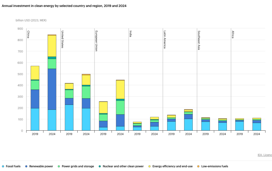Click the Low-emissions fuels orange legend dot
Viewport: 272px width, 171px height.
coord(198,166)
